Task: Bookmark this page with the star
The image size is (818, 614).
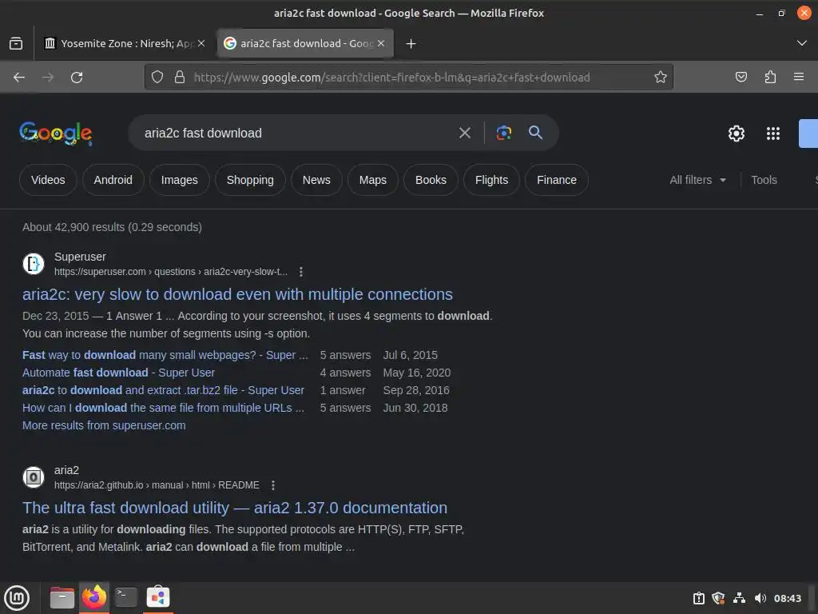Action: coord(661,78)
